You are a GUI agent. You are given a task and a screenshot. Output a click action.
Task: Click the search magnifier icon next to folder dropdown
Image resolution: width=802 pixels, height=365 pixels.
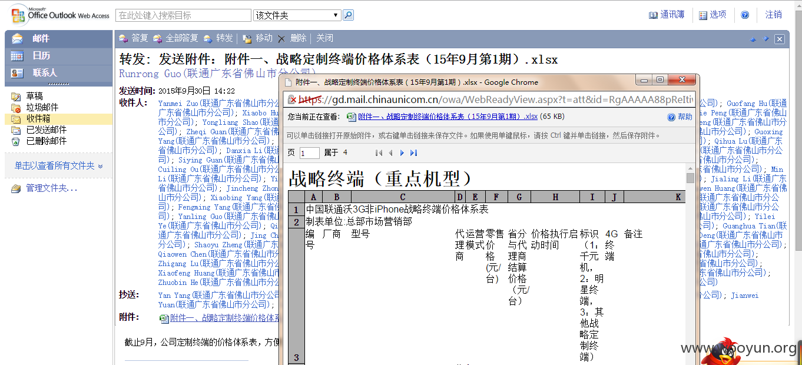(348, 15)
